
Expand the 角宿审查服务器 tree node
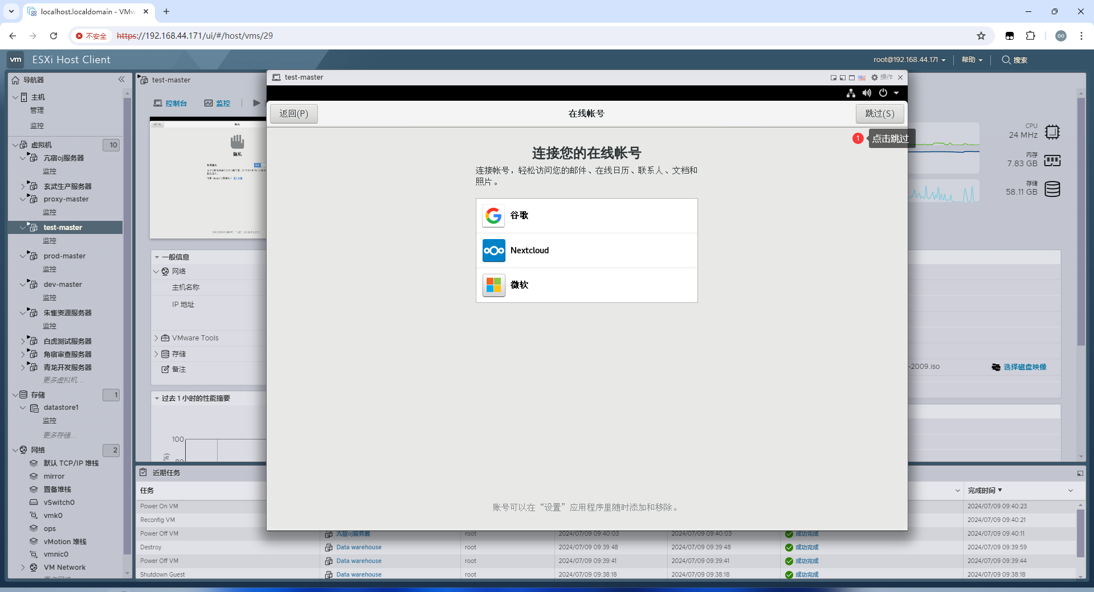click(x=23, y=354)
